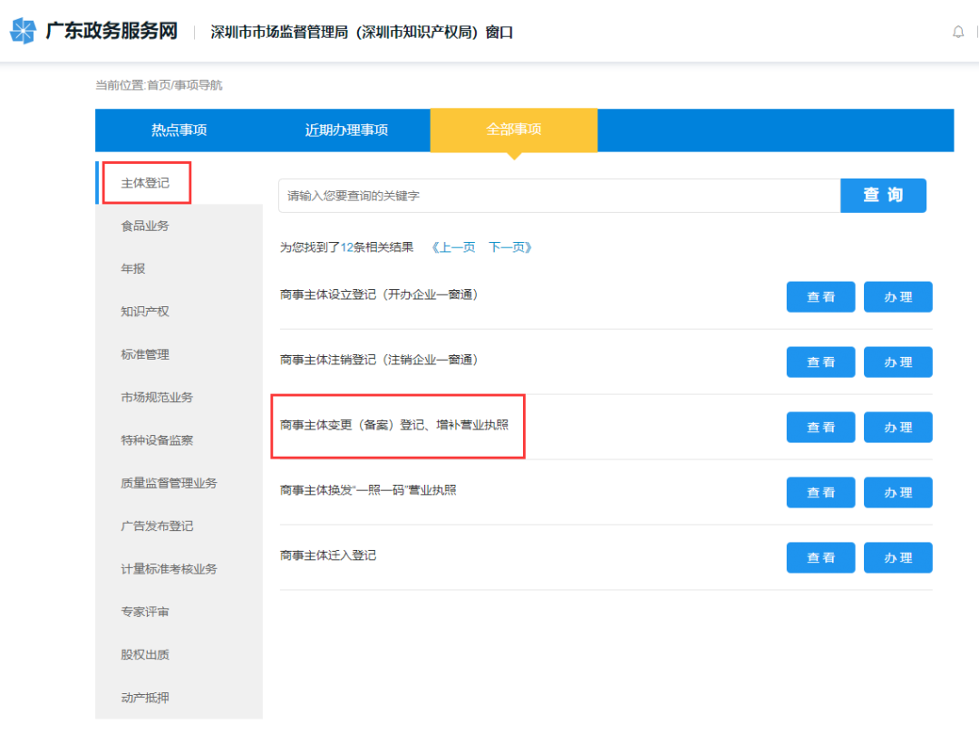The image size is (979, 743).
Task: Open the notification bell icon
Action: [x=958, y=33]
